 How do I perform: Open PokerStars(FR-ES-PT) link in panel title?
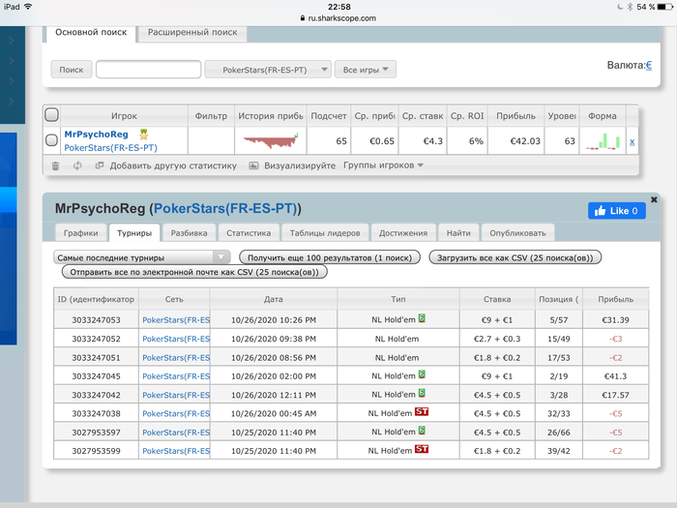pyautogui.click(x=225, y=209)
